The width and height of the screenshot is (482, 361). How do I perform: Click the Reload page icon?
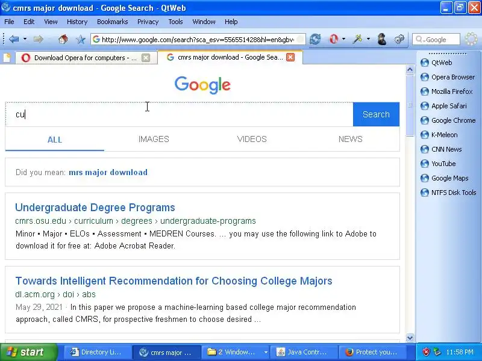pyautogui.click(x=315, y=39)
